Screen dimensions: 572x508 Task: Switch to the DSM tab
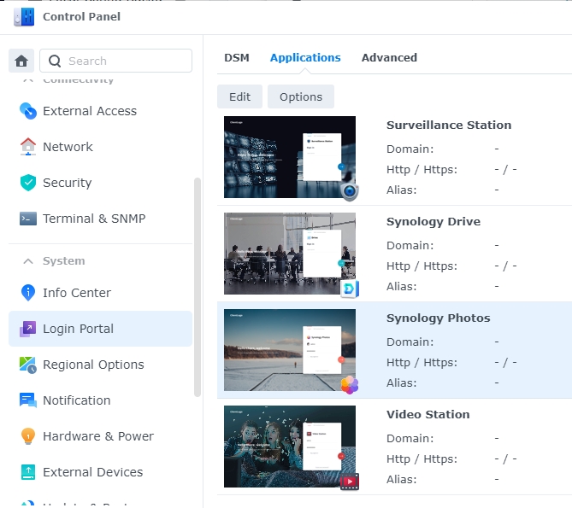(x=237, y=58)
